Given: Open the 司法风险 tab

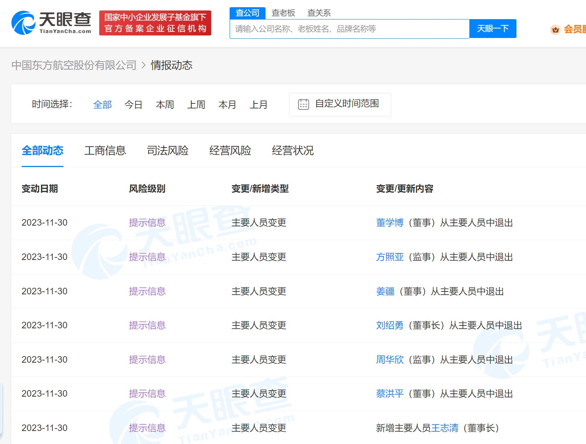Looking at the screenshot, I should point(168,150).
